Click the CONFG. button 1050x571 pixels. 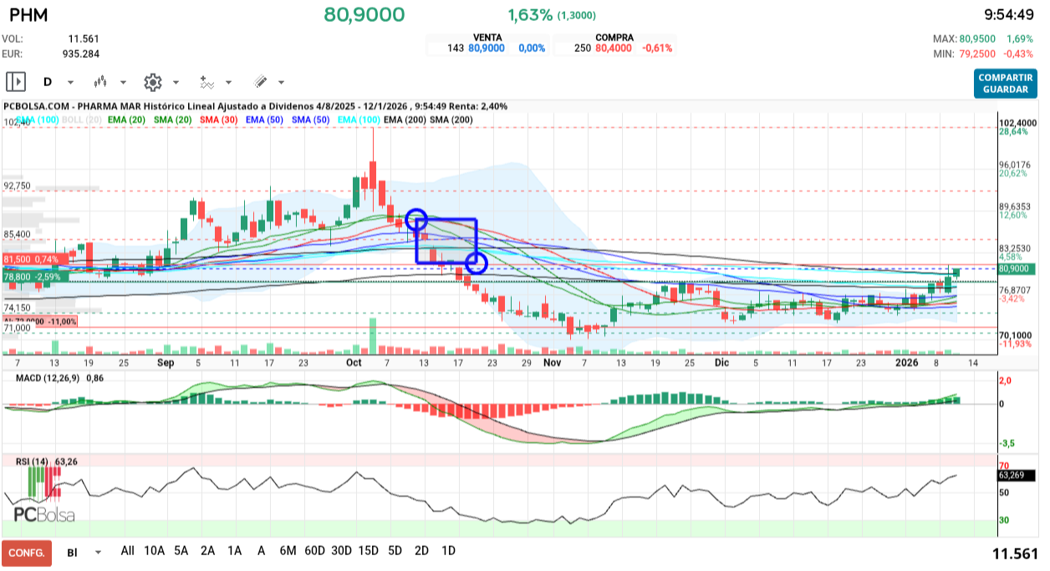click(x=26, y=552)
